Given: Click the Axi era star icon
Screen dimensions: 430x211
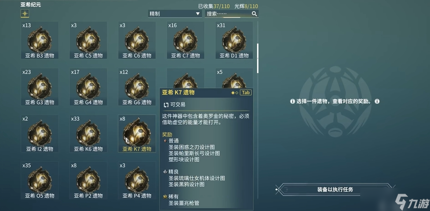Looking at the screenshot, I should point(25,14).
